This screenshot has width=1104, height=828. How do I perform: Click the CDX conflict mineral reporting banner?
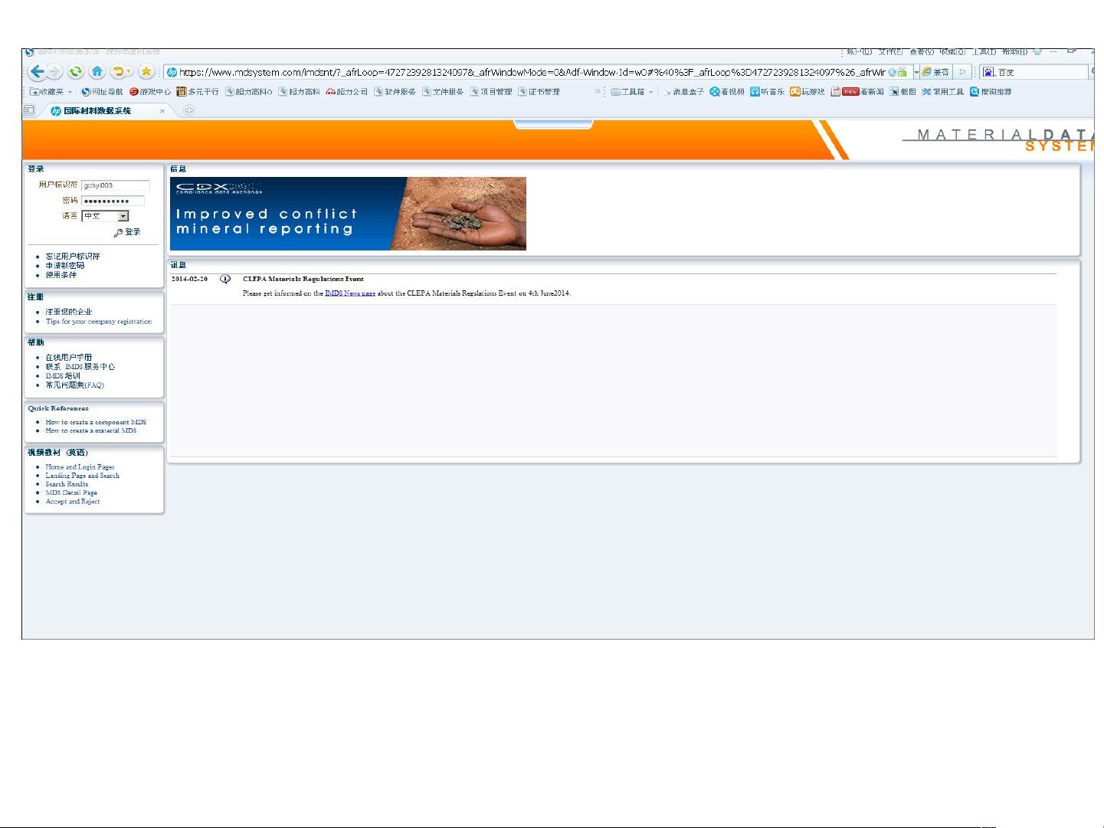348,214
